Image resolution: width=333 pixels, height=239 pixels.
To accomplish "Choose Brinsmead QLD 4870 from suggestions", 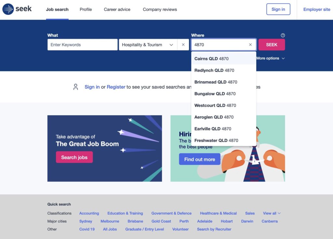I will (224, 82).
